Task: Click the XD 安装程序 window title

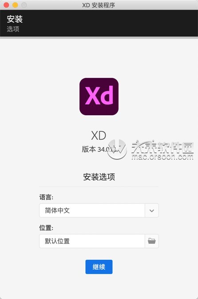Action: [99, 5]
